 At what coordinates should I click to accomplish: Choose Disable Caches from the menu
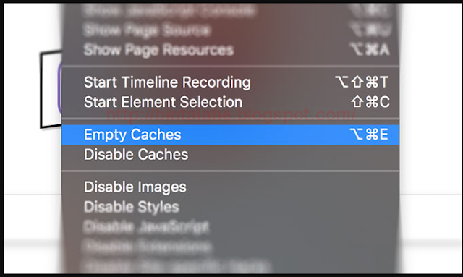tap(230, 155)
